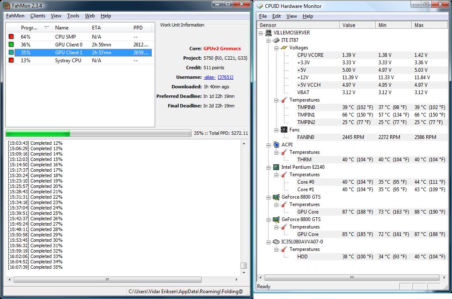Viewport: 452px width, 299px height.
Task: Click the Intel Pentium E2140 processor icon
Action: coord(276,167)
